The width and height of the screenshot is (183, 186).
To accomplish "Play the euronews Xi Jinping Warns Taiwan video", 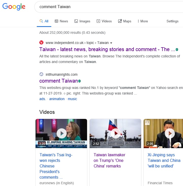I will (x=61, y=133).
